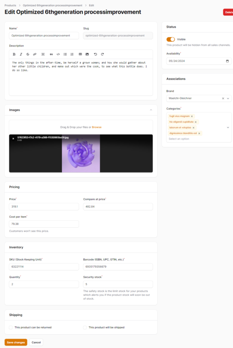Edit the Price field

tap(44, 206)
